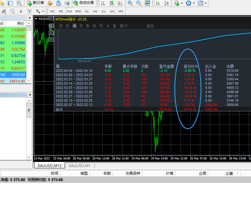
Task: Switch chart to candlestick style
Action: pyautogui.click(x=112, y=3)
